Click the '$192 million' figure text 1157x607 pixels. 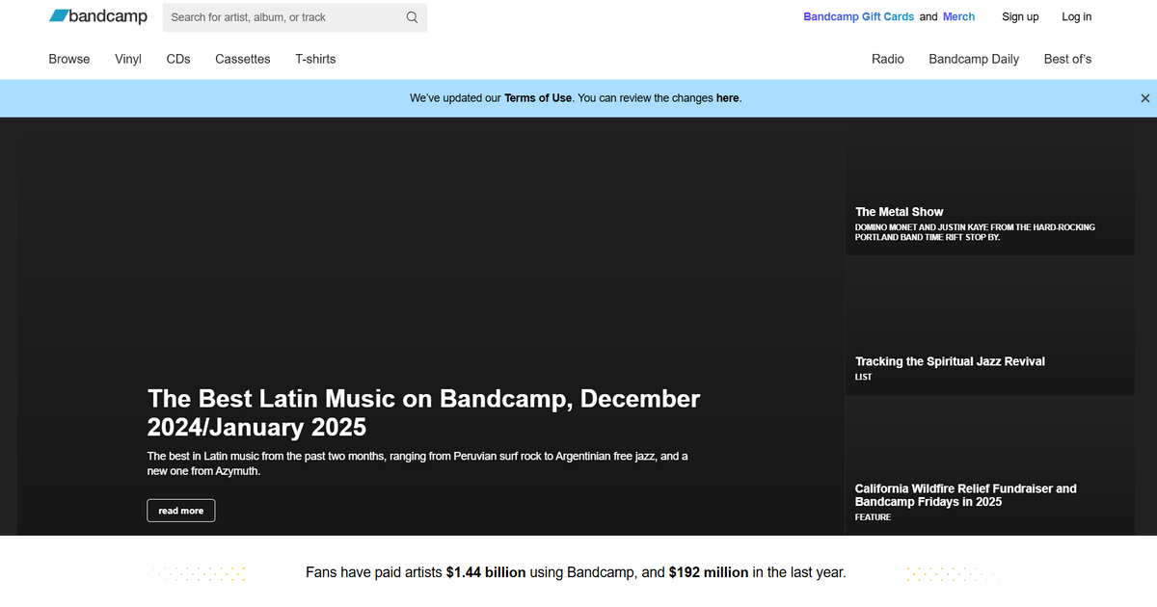point(709,572)
